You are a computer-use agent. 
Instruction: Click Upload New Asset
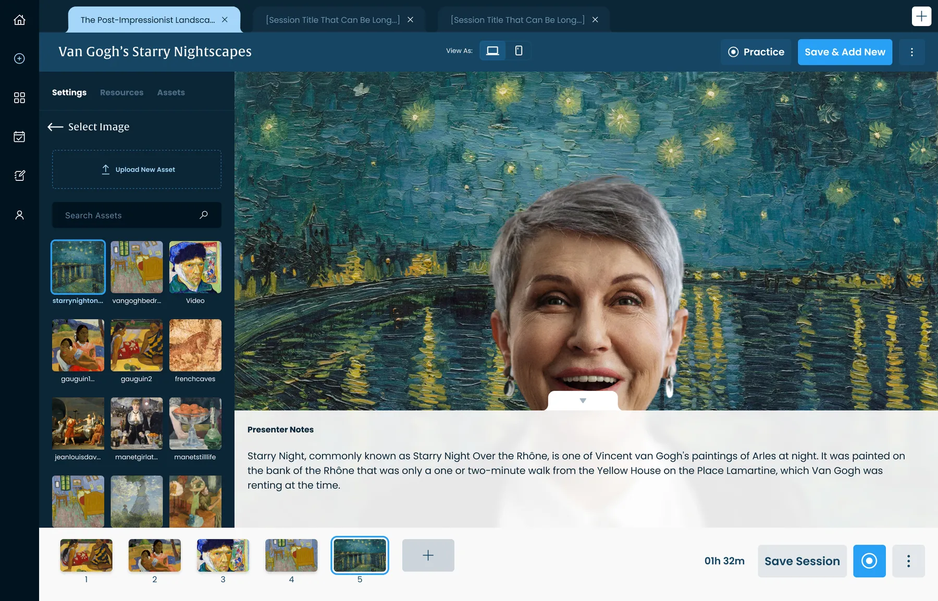(137, 169)
